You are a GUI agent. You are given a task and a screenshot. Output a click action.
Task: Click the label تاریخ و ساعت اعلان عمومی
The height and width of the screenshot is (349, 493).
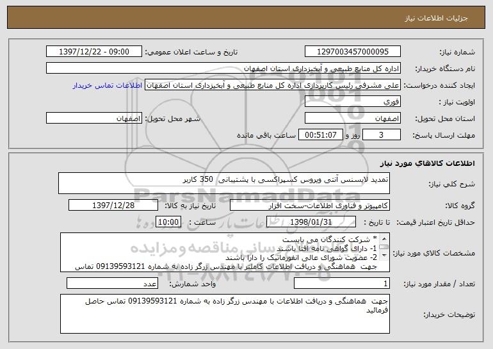[x=191, y=53]
